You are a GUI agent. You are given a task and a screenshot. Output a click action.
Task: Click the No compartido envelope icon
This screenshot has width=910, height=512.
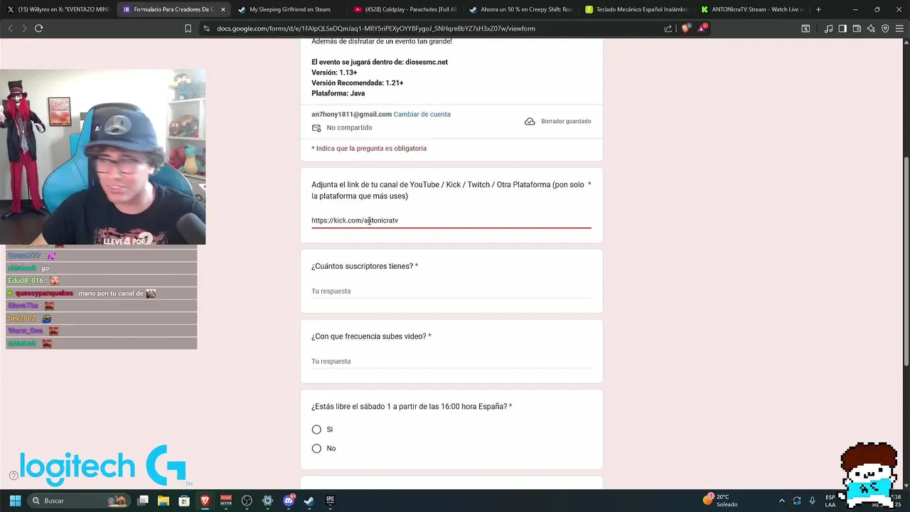pyautogui.click(x=316, y=128)
